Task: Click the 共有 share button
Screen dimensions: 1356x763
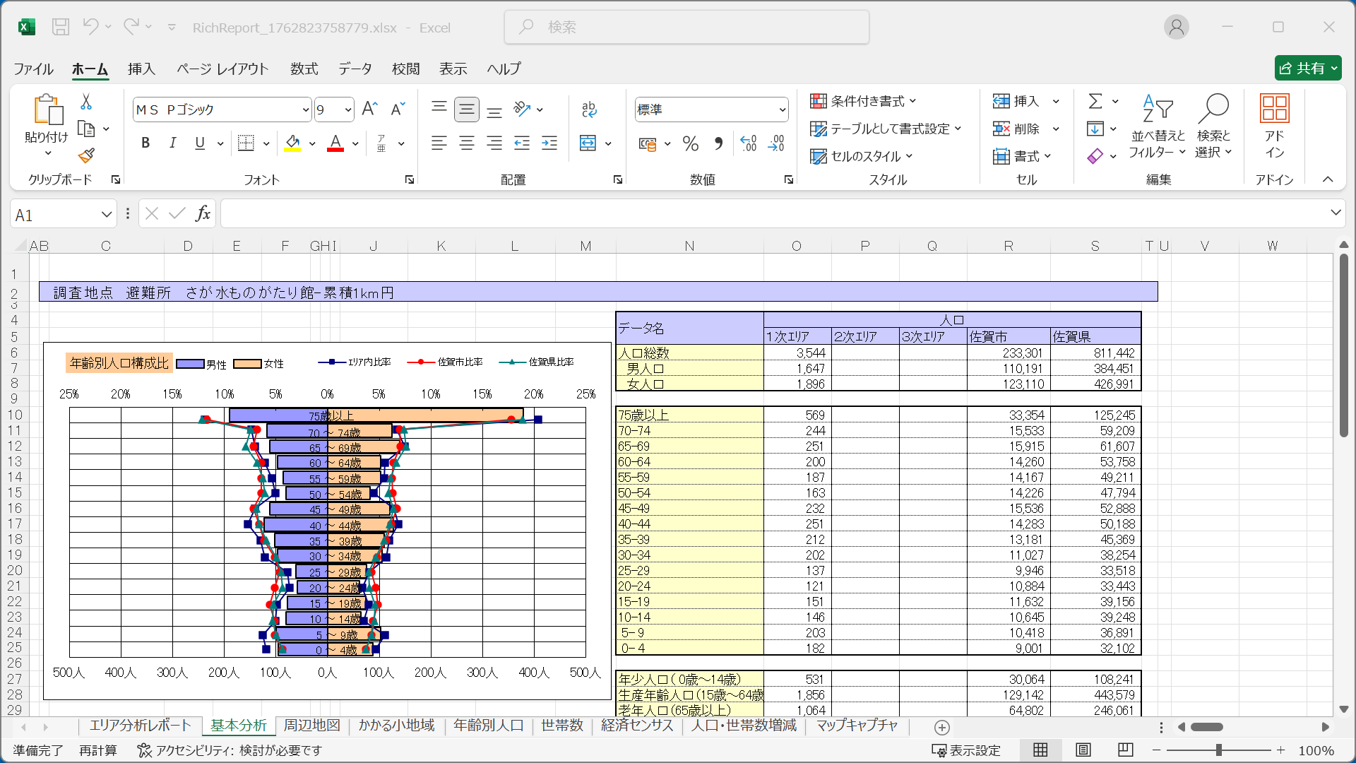Action: click(1307, 68)
